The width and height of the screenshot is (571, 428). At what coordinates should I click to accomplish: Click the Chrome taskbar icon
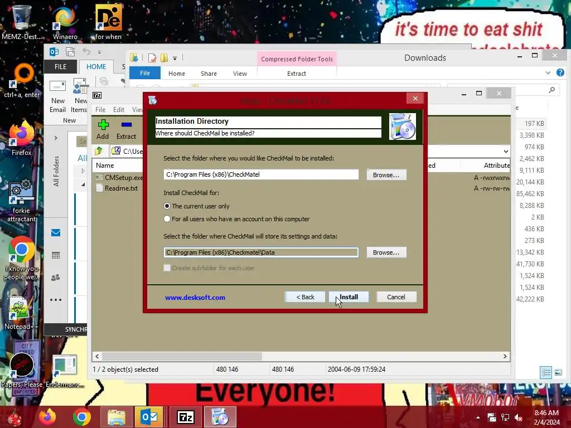[81, 417]
